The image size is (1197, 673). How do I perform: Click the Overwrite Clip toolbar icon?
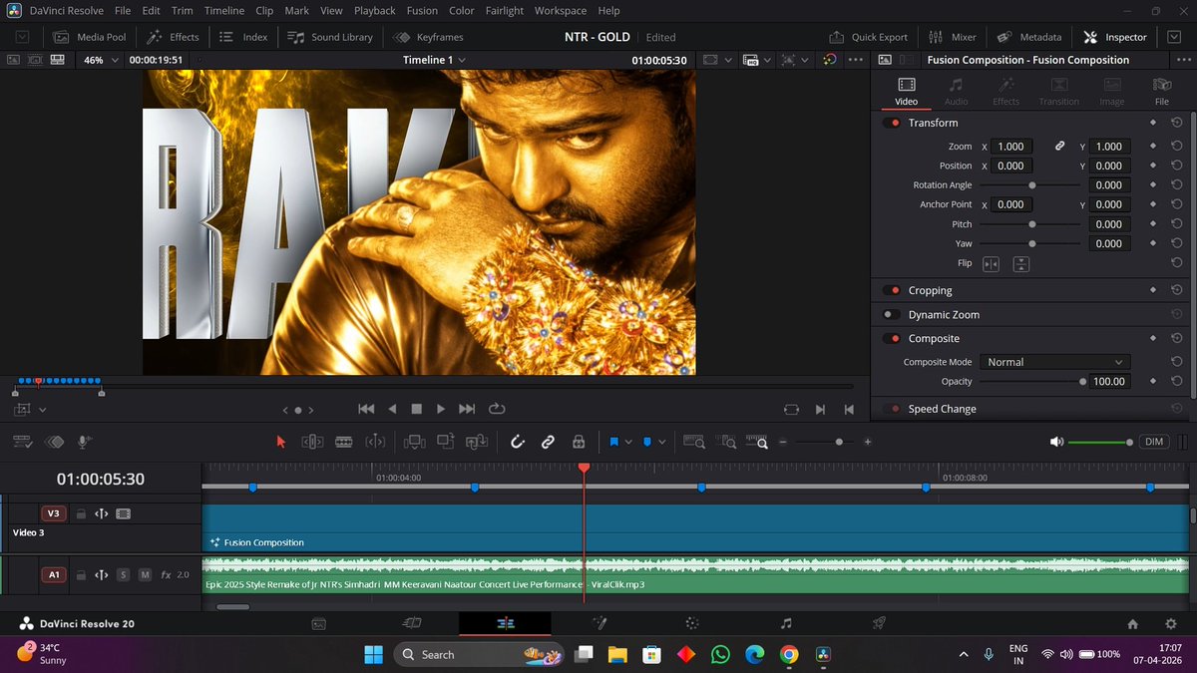pos(445,442)
